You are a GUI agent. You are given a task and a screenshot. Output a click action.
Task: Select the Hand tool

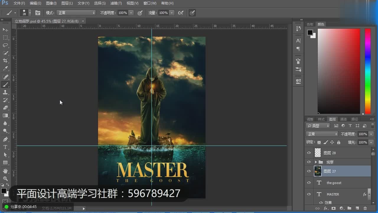[5, 171]
